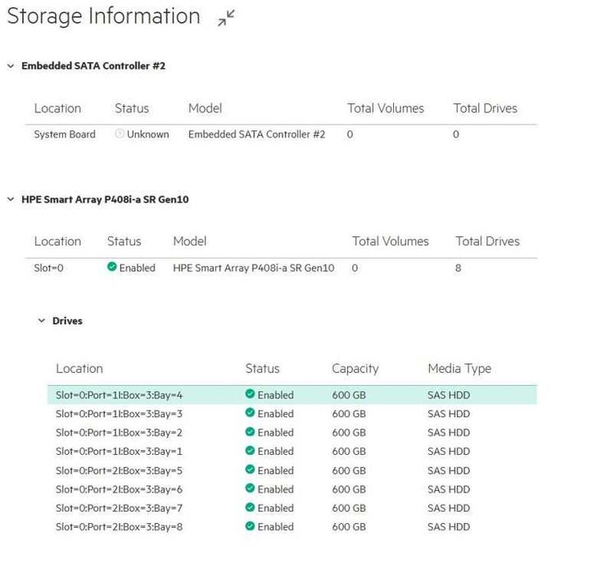
Task: Click Enabled status icon for Bay=5 drive
Action: [250, 470]
